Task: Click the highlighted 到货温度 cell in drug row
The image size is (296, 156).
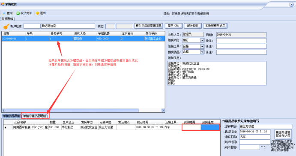Action: pyautogui.click(x=210, y=127)
